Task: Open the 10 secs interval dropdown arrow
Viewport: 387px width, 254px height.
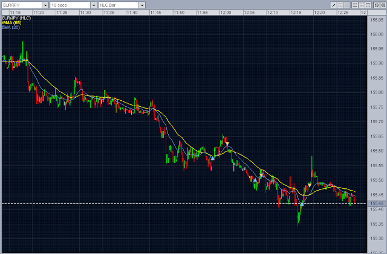Action: point(94,5)
